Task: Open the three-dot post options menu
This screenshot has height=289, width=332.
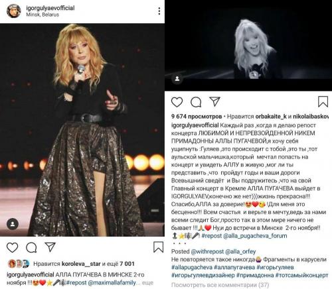Action: [x=159, y=11]
